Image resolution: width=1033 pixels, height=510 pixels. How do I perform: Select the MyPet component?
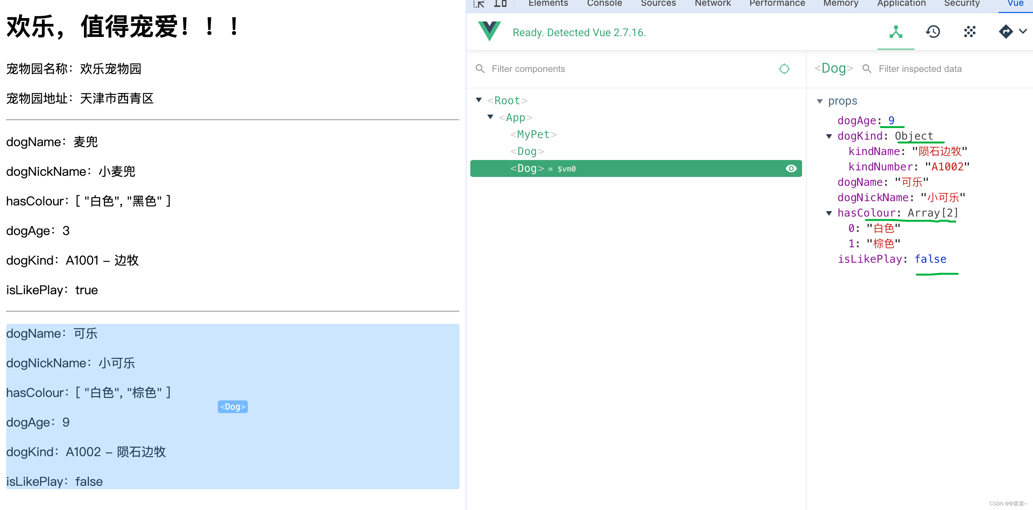click(x=533, y=135)
